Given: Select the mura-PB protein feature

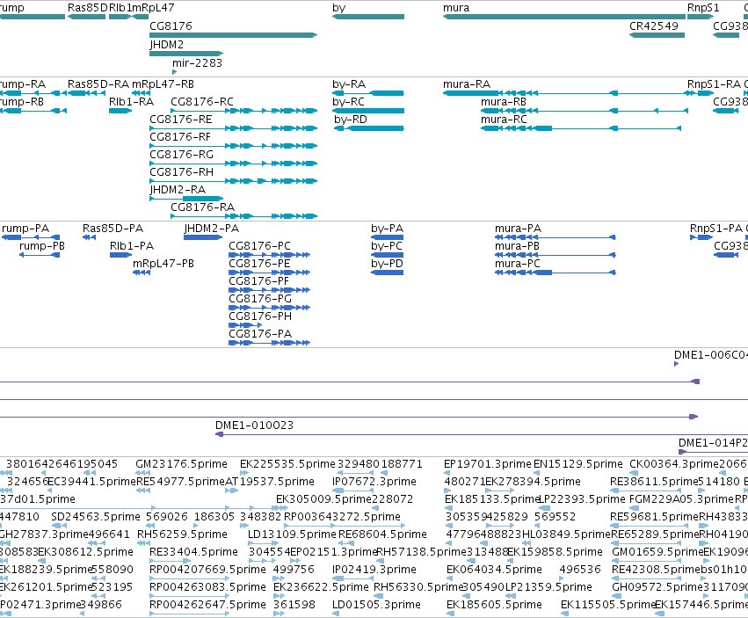Looking at the screenshot, I should point(556,255).
